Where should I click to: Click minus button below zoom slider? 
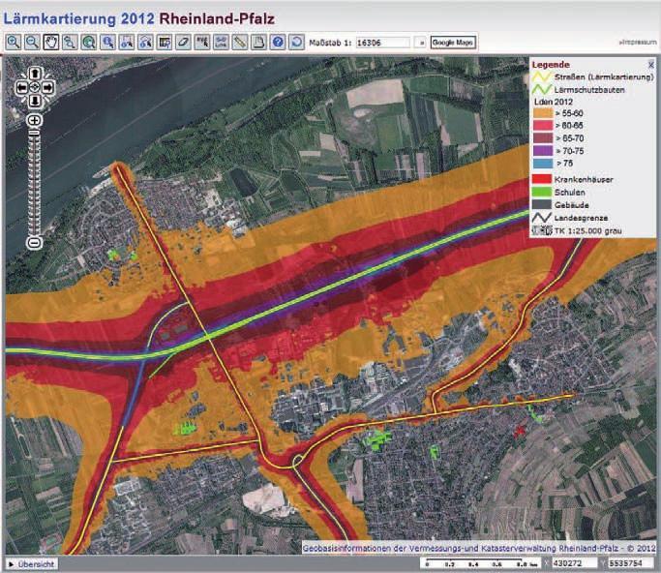(x=35, y=242)
